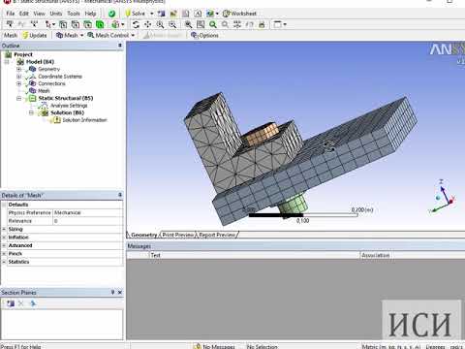
Task: Expand the Inflation section
Action: pos(4,238)
